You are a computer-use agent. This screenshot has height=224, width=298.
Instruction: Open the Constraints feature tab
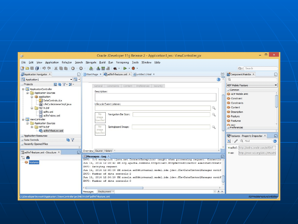113,86
